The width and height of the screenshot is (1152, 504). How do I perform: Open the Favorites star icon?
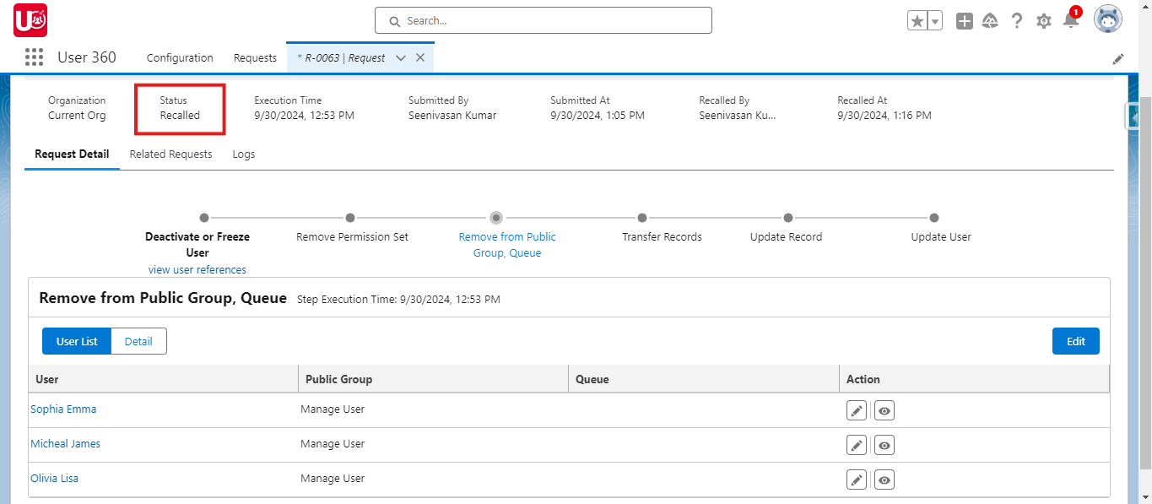(917, 21)
